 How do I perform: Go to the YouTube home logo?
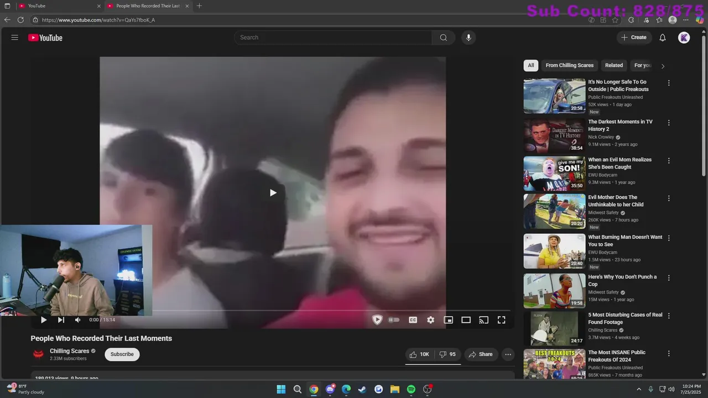click(45, 38)
